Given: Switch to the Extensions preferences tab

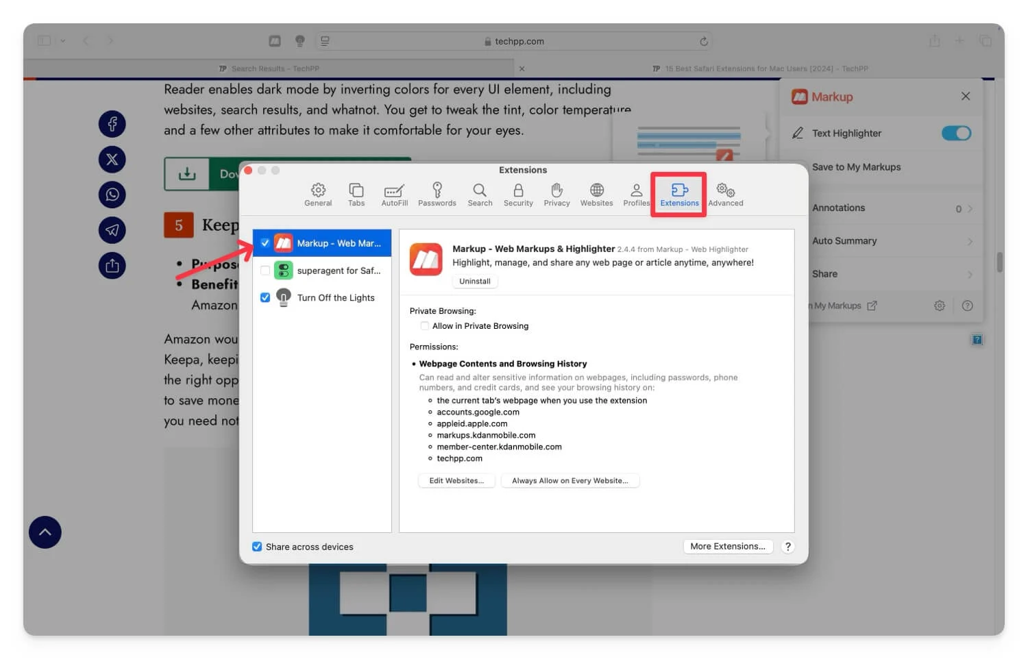Looking at the screenshot, I should pos(679,195).
